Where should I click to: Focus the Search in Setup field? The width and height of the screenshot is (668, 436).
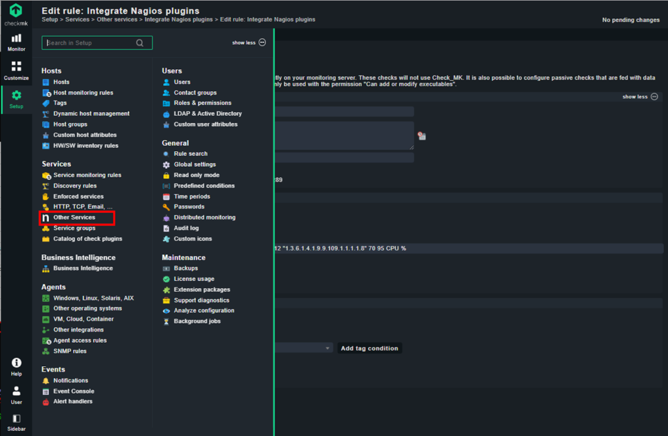[x=97, y=42]
